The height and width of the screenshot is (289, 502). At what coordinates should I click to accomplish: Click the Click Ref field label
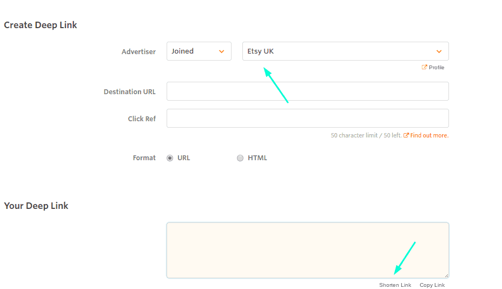tap(142, 119)
